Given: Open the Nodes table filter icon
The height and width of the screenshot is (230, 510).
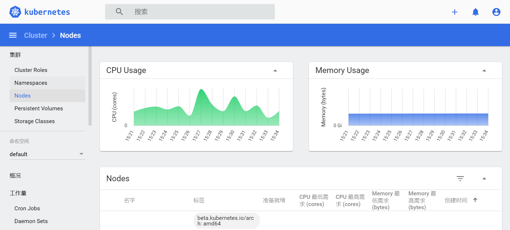Looking at the screenshot, I should (x=460, y=179).
